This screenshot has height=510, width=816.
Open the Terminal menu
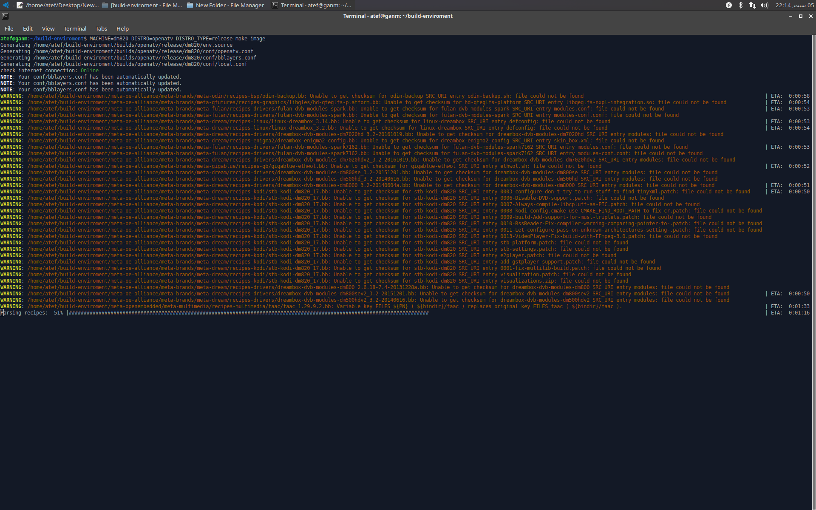pos(75,28)
